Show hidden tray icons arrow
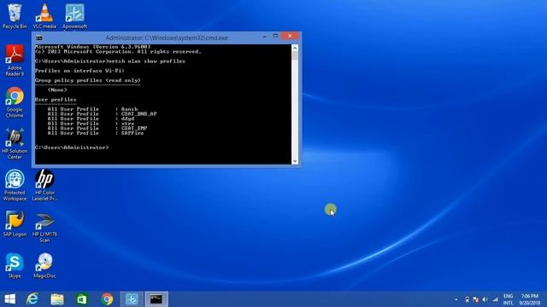 pyautogui.click(x=456, y=299)
